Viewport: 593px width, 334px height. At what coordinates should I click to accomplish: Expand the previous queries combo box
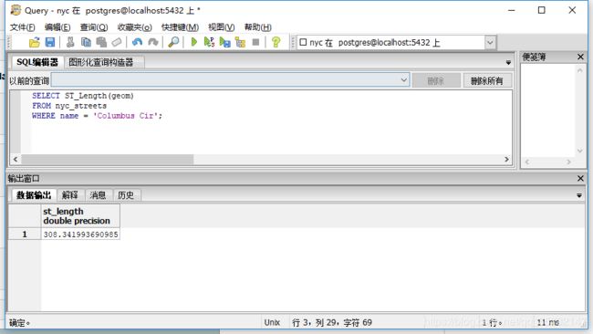[x=403, y=80]
